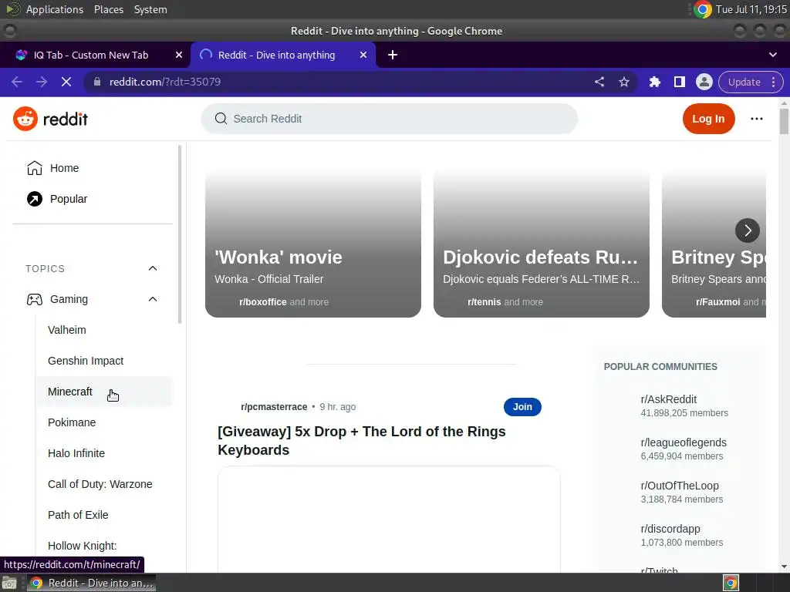Image resolution: width=790 pixels, height=592 pixels.
Task: Open the r/OutOfTheLoop community
Action: coord(680,486)
